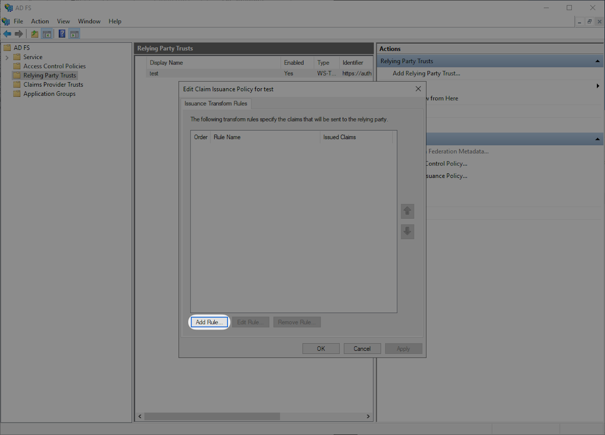Switch to the Issuance Transform Rules tab

pyautogui.click(x=216, y=103)
